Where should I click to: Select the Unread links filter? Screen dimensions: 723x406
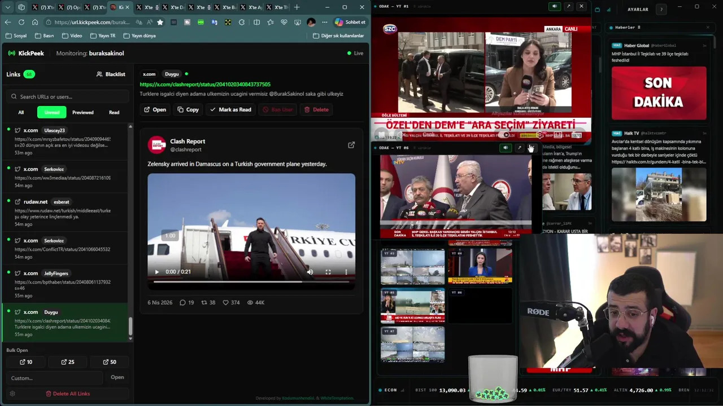(52, 112)
